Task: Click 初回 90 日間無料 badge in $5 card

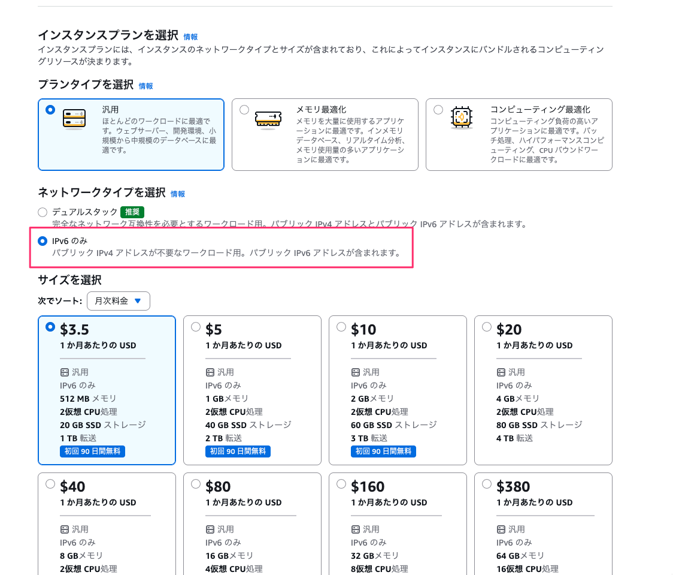Action: click(x=238, y=451)
